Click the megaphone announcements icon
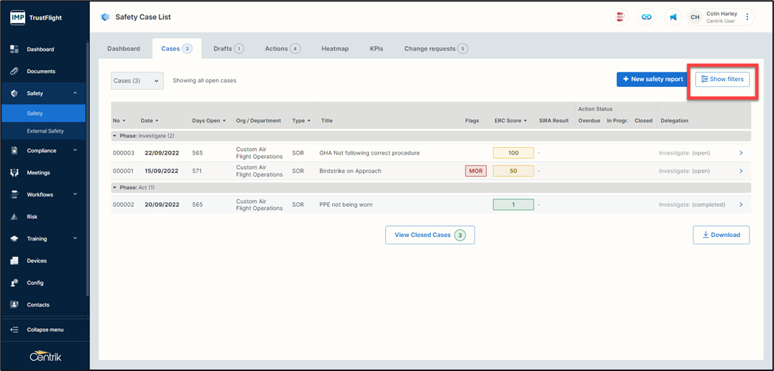The width and height of the screenshot is (774, 371). click(673, 17)
